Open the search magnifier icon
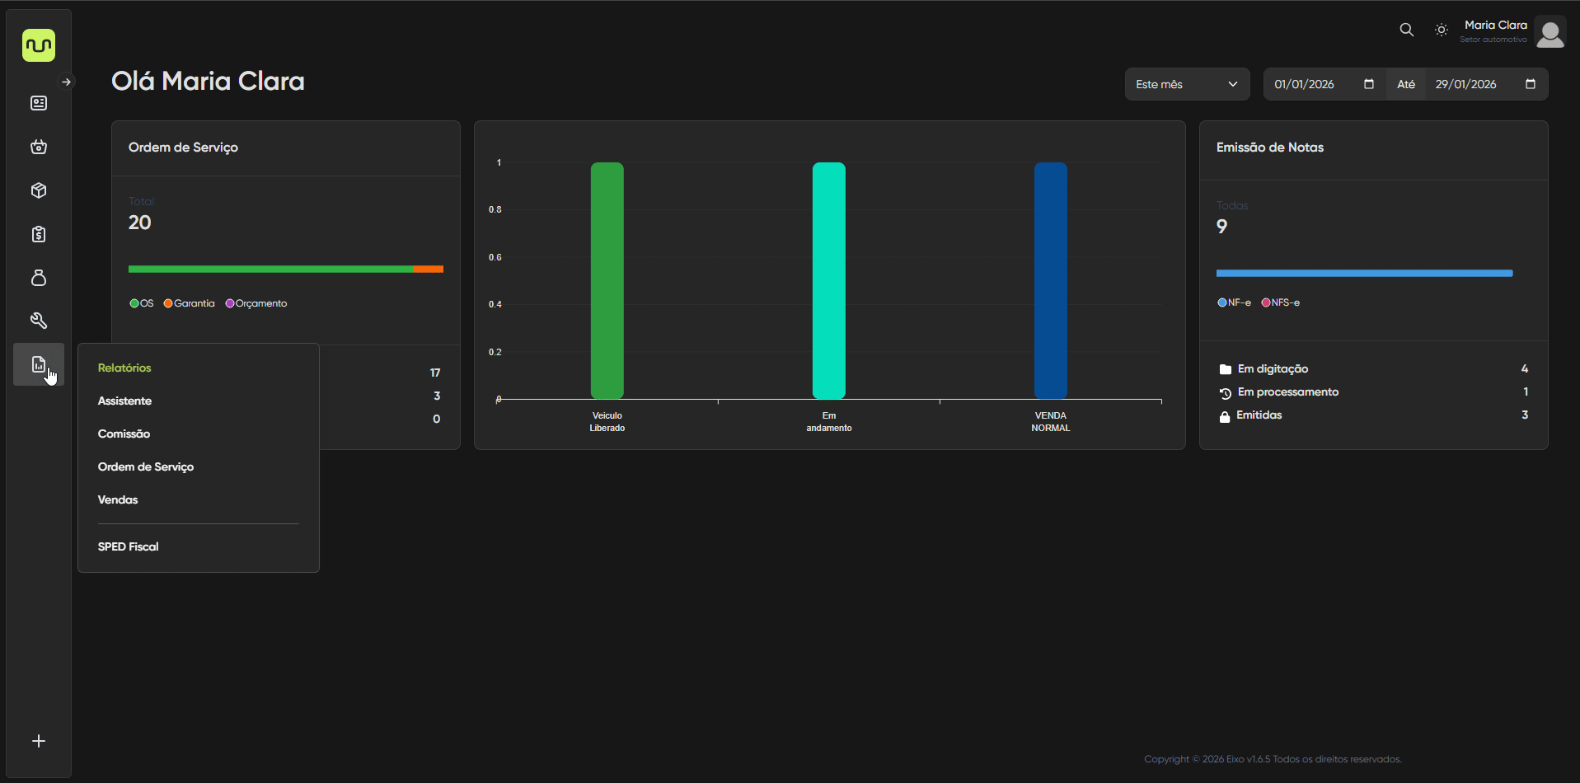This screenshot has width=1580, height=783. (1406, 30)
